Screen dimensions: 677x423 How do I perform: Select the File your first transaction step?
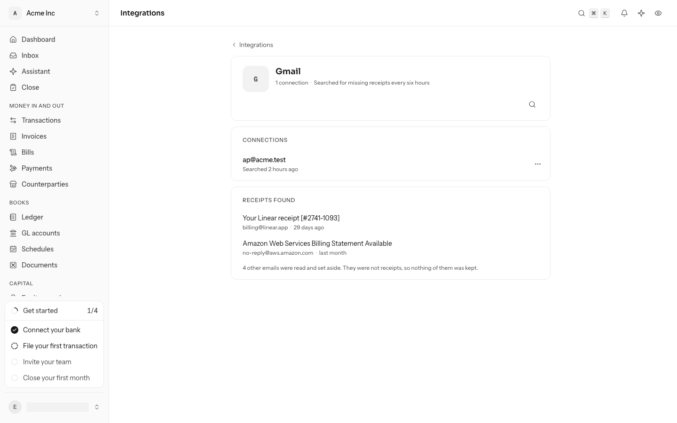coord(55,346)
